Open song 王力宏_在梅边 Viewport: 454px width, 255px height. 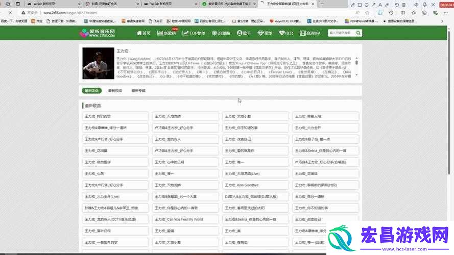click(x=256, y=242)
